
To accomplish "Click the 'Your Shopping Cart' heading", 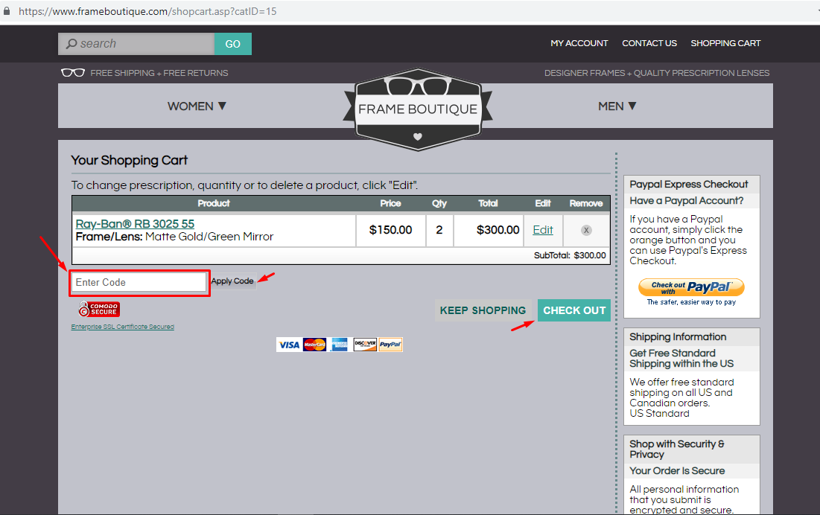I will [x=129, y=160].
